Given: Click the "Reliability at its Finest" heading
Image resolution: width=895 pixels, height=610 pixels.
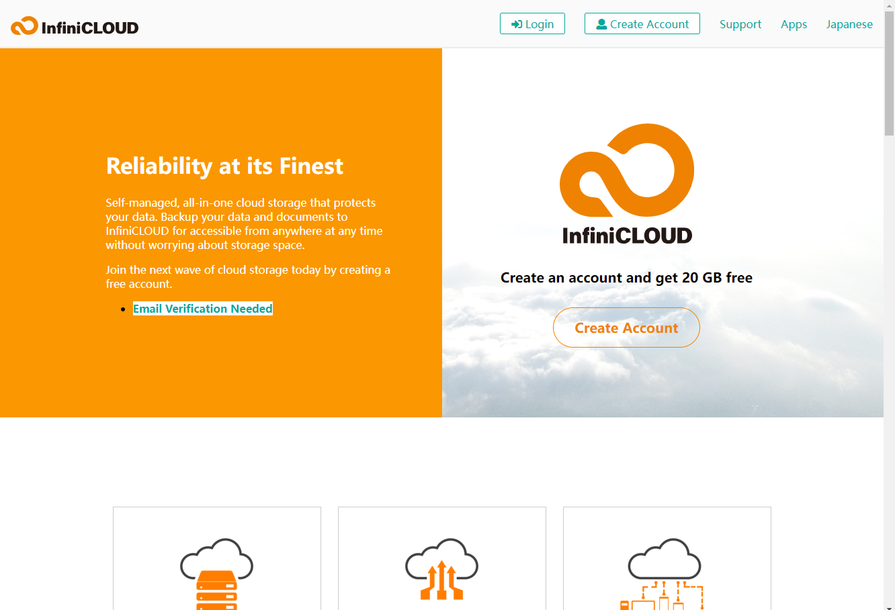Looking at the screenshot, I should 224,166.
